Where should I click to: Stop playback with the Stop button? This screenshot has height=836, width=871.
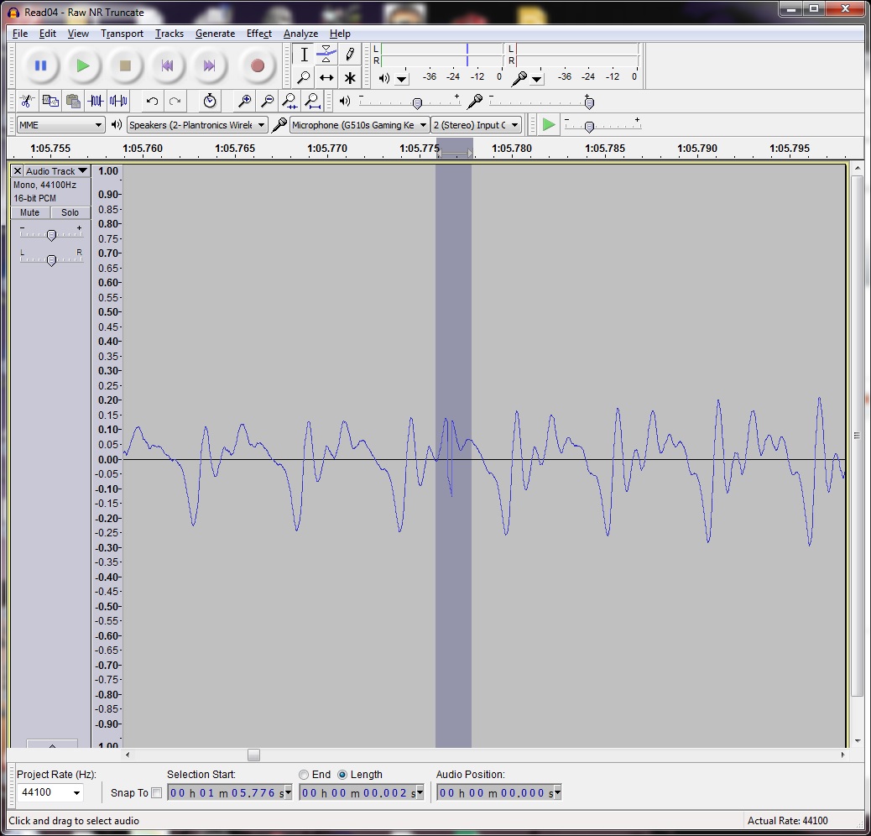pyautogui.click(x=125, y=66)
